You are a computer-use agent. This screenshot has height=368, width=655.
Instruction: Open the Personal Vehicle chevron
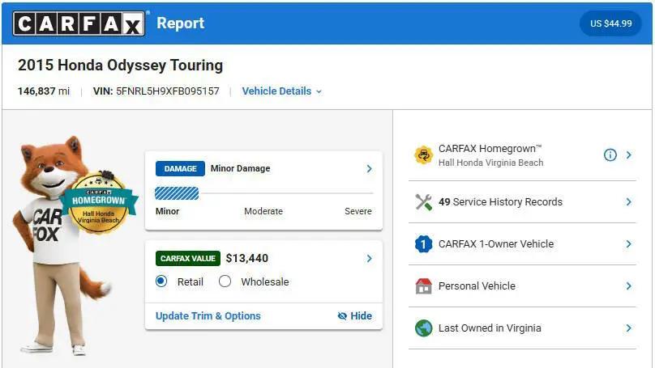[x=629, y=286]
